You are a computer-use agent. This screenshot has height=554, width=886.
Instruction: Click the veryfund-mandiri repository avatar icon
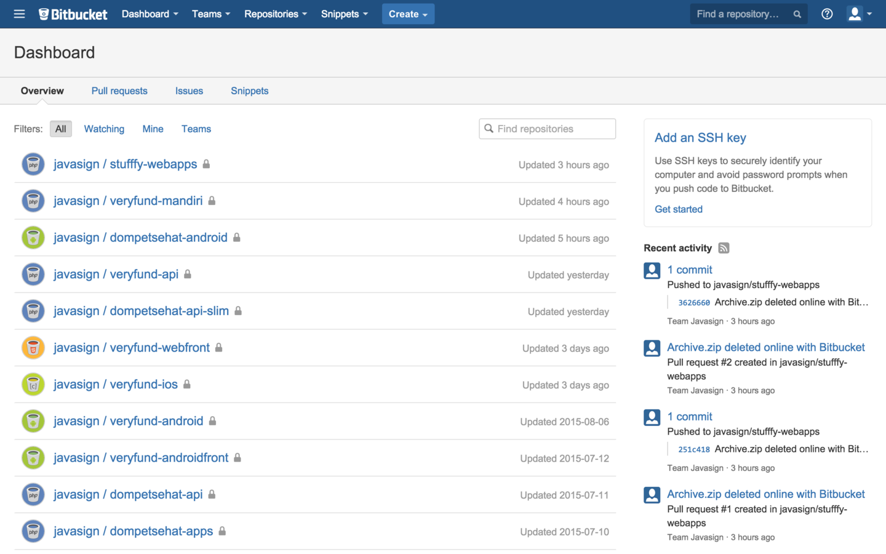pyautogui.click(x=33, y=201)
